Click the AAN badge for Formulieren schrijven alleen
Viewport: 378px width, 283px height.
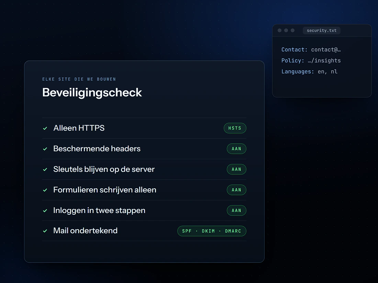236,190
